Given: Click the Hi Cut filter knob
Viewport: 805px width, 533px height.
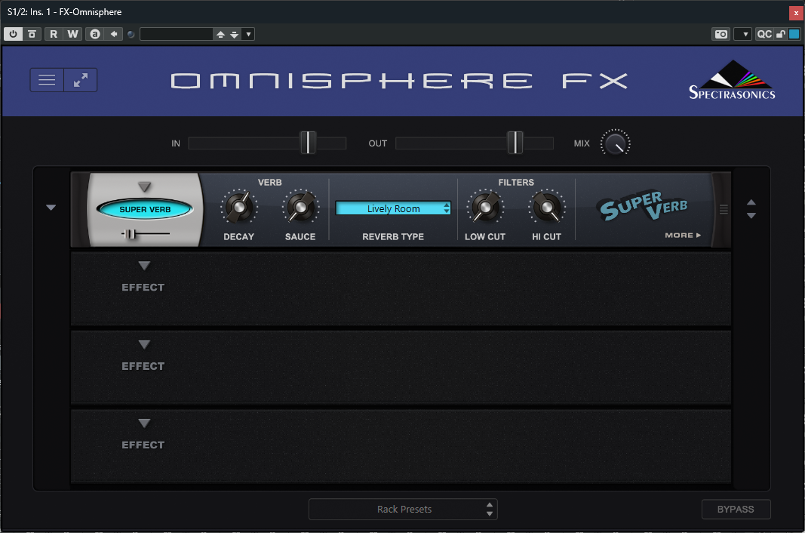Looking at the screenshot, I should [547, 206].
